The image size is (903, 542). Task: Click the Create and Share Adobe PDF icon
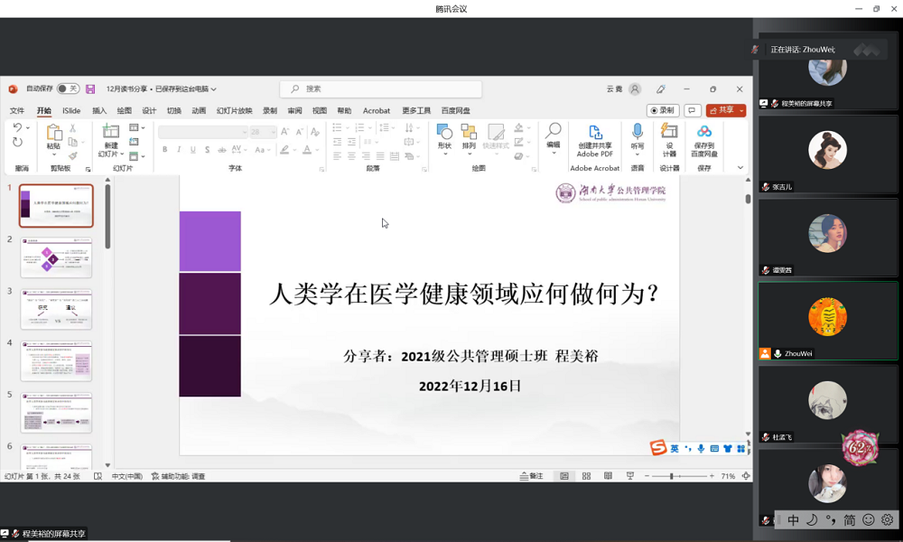(594, 134)
